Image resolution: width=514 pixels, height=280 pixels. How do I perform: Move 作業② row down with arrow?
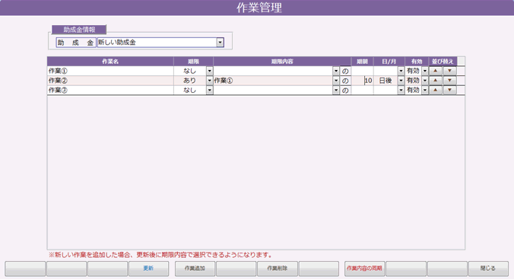[450, 81]
